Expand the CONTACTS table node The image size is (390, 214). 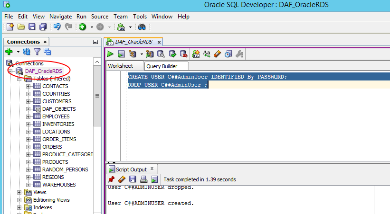[28, 86]
